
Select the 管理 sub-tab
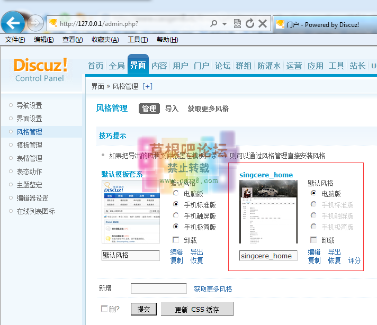149,109
